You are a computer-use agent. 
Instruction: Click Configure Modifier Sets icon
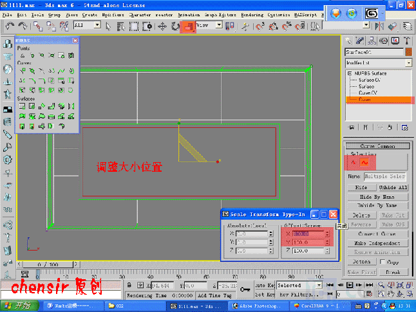[x=404, y=128]
